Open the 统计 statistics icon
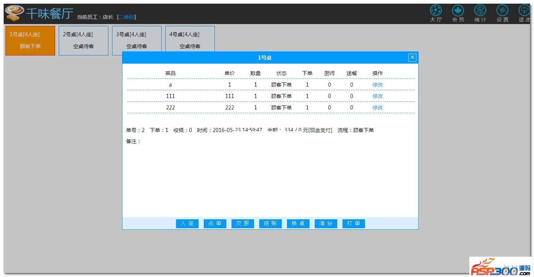Viewport: 534px width, 277px height. [480, 13]
